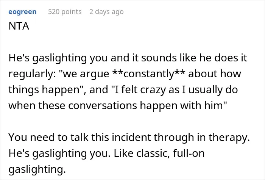Open the eogreen user profile link
This screenshot has height=180, width=265.
22,12
